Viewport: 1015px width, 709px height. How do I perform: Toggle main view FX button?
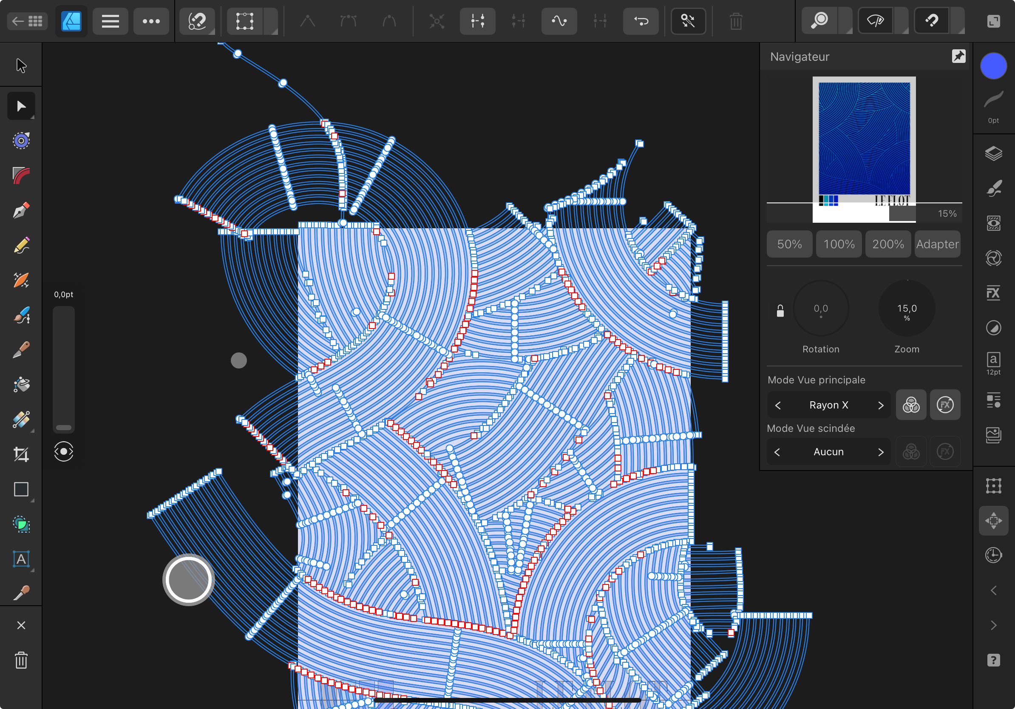(945, 405)
